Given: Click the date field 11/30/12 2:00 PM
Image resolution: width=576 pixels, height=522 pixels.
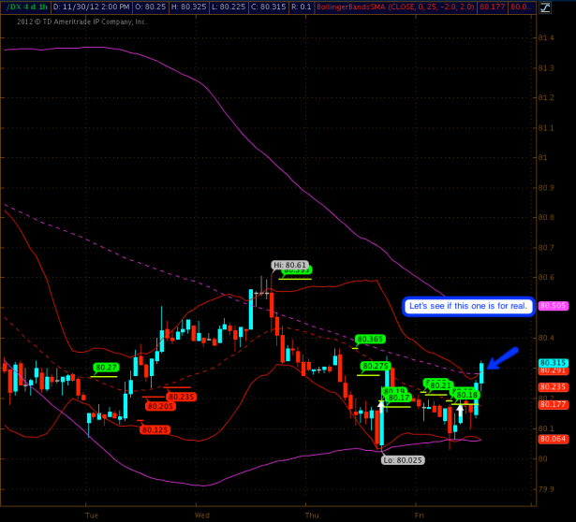Looking at the screenshot, I should [x=92, y=7].
